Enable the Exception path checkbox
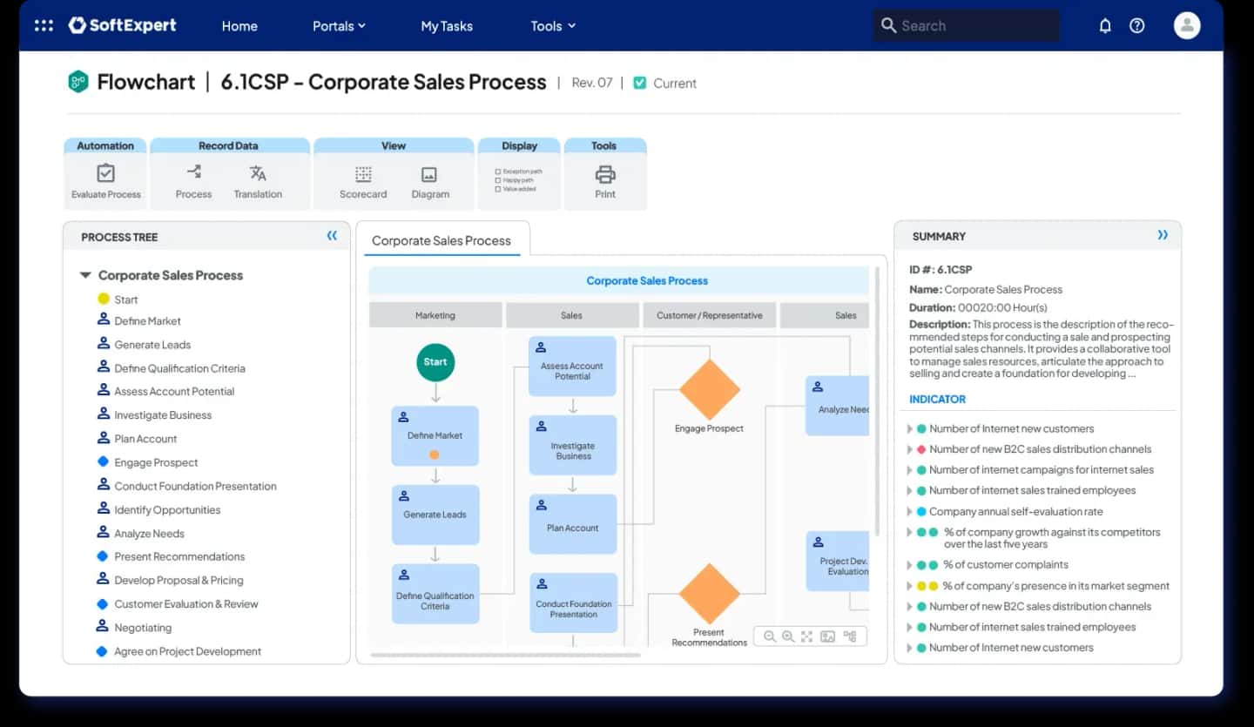Image resolution: width=1254 pixels, height=727 pixels. click(498, 172)
